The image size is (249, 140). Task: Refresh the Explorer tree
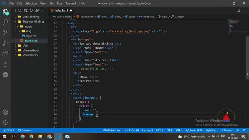coord(31,10)
